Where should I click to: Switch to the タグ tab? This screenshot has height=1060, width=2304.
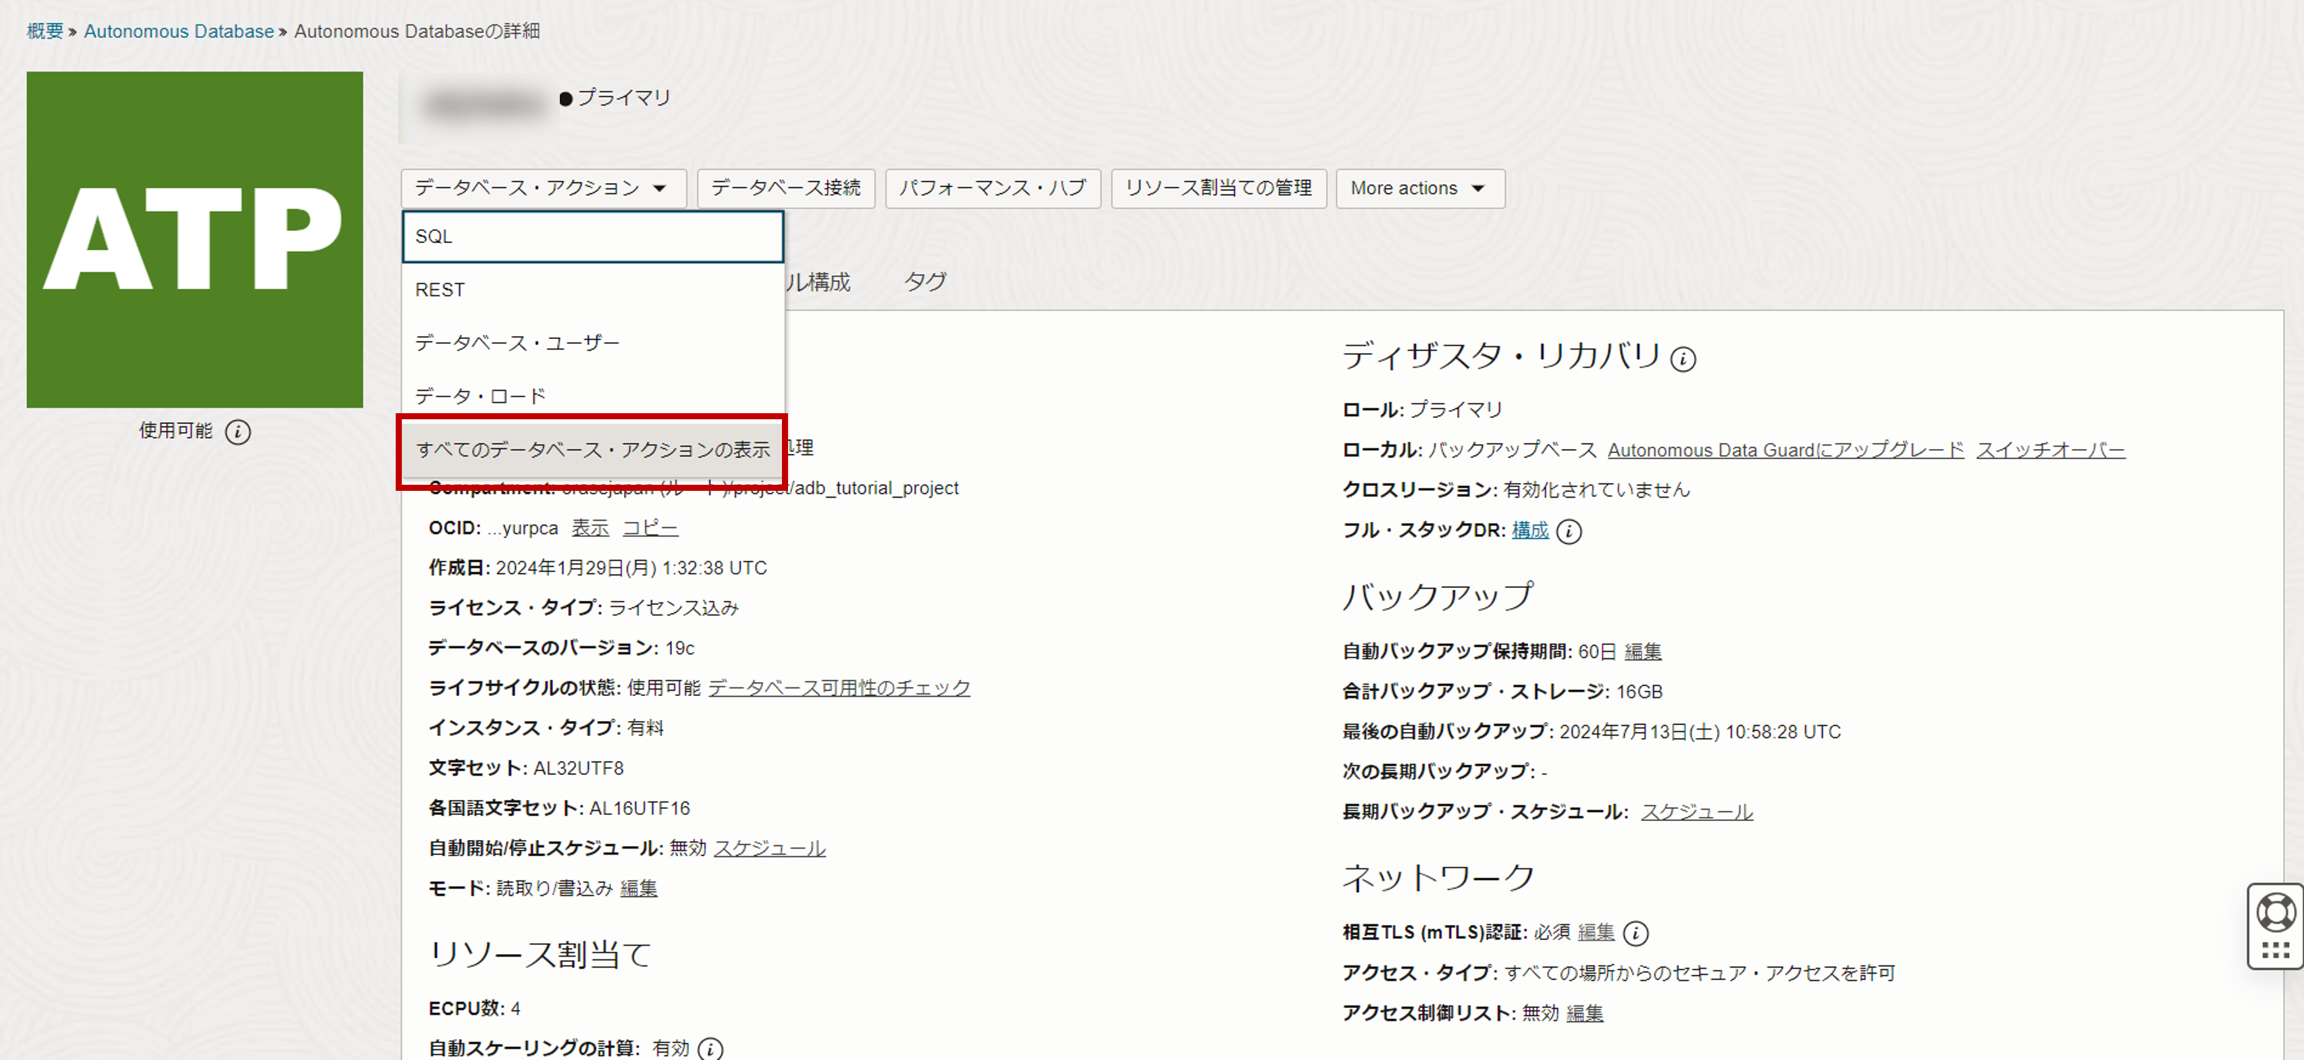click(924, 282)
